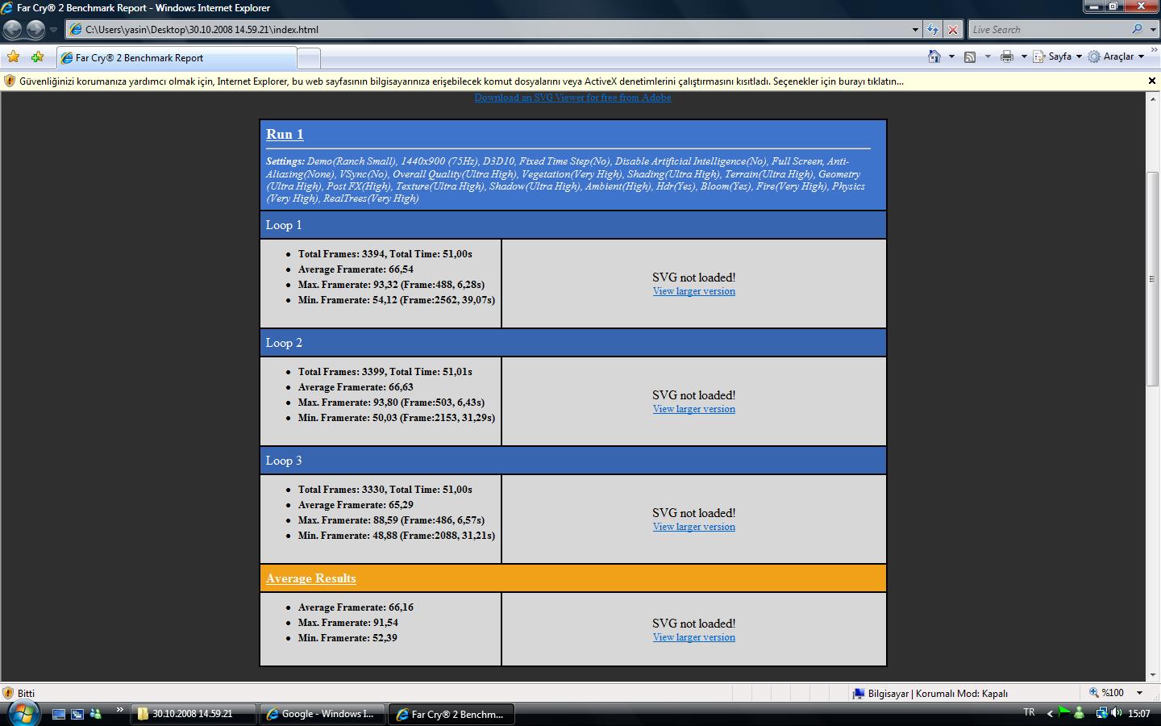
Task: Go forward with the browser Forward button
Action: 35,30
